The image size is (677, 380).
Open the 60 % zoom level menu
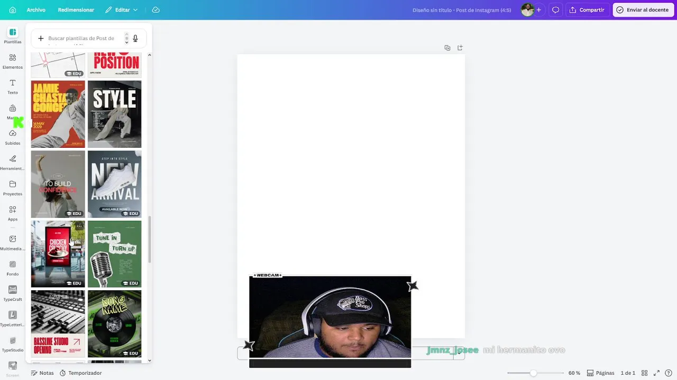[574, 373]
